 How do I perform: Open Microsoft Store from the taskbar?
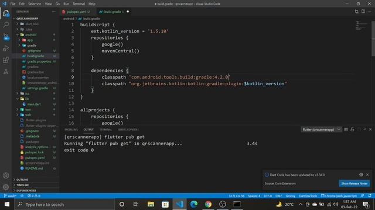pos(165,204)
